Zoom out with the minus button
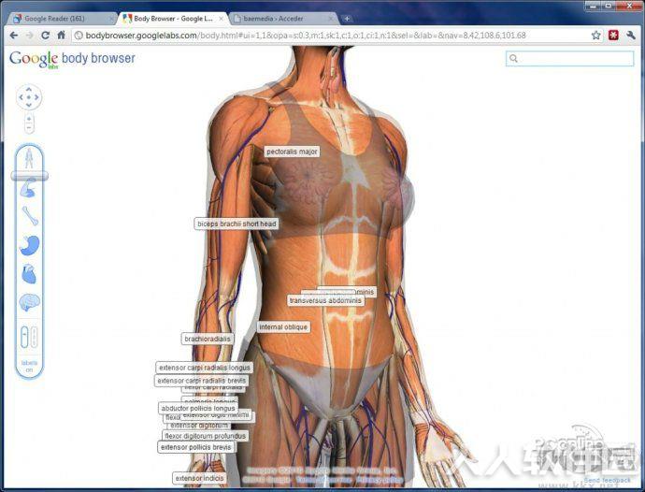 tap(29, 128)
